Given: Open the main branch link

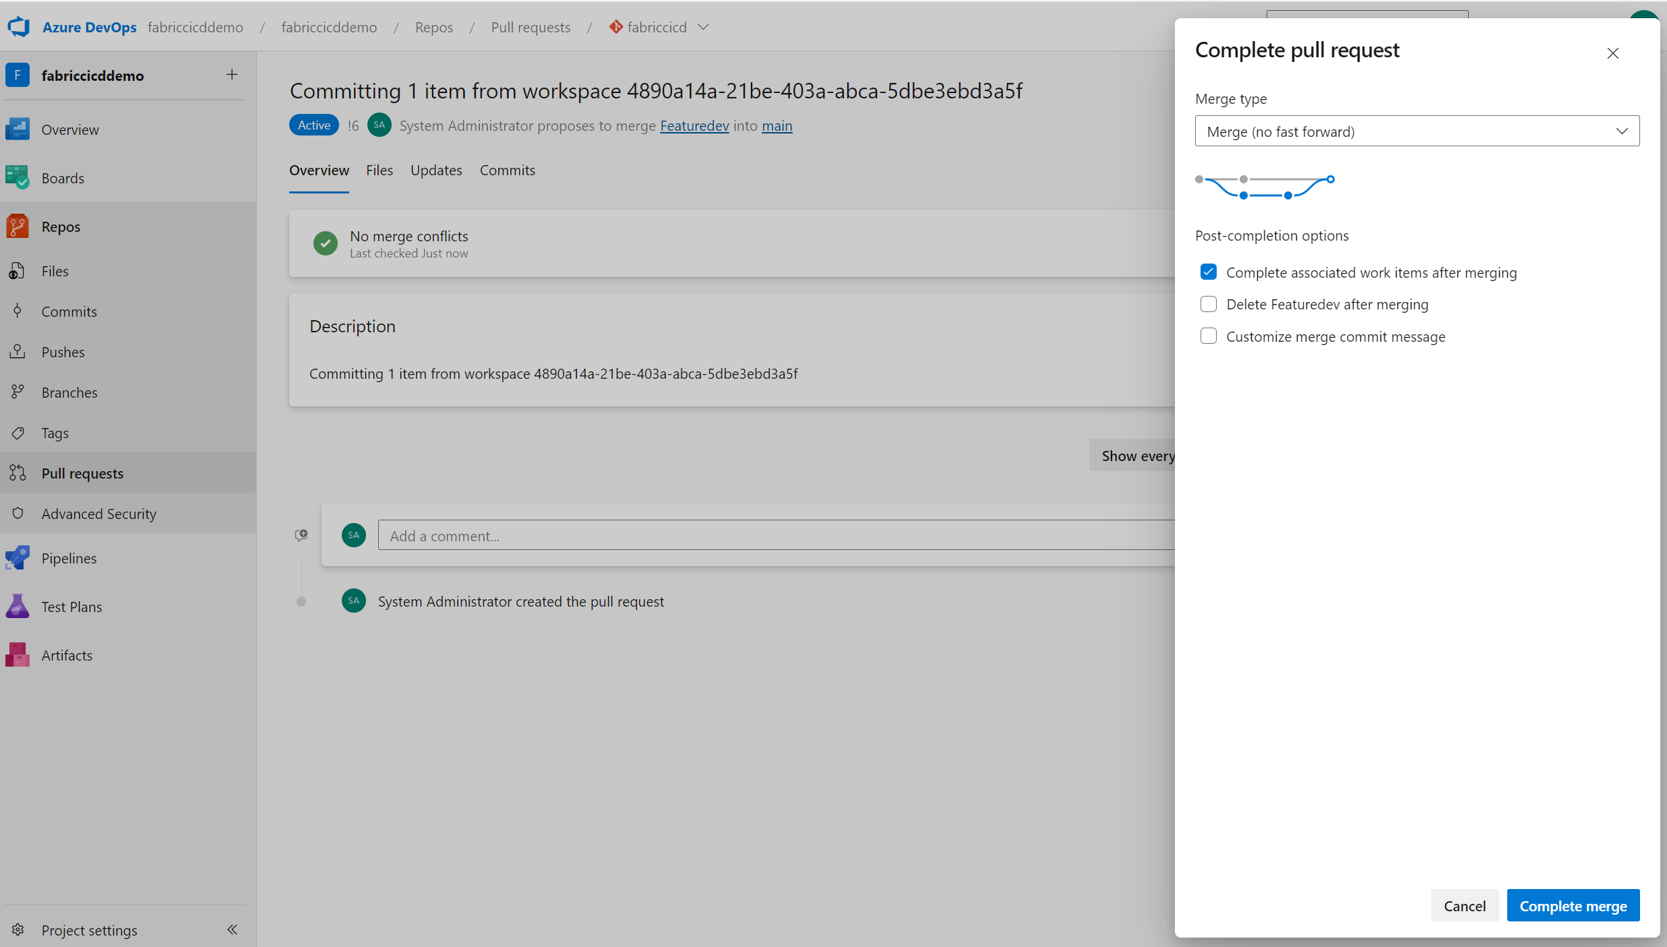Looking at the screenshot, I should (x=777, y=126).
